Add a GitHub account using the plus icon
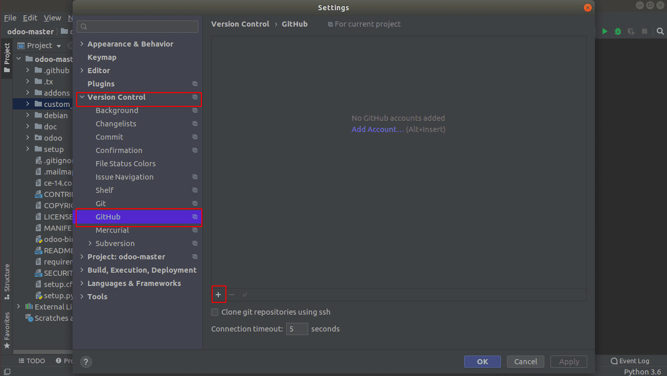Image resolution: width=667 pixels, height=376 pixels. click(x=218, y=294)
